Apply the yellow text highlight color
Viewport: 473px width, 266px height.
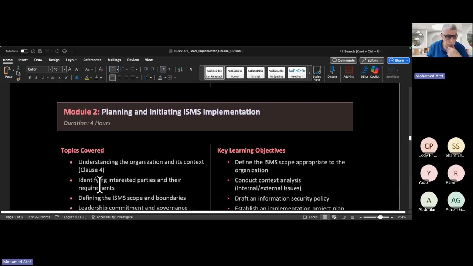coord(86,78)
